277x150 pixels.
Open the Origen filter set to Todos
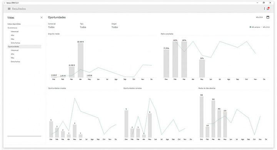coord(115,27)
